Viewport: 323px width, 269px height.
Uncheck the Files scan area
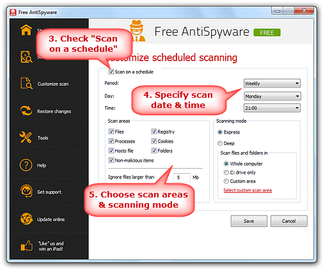pyautogui.click(x=111, y=132)
